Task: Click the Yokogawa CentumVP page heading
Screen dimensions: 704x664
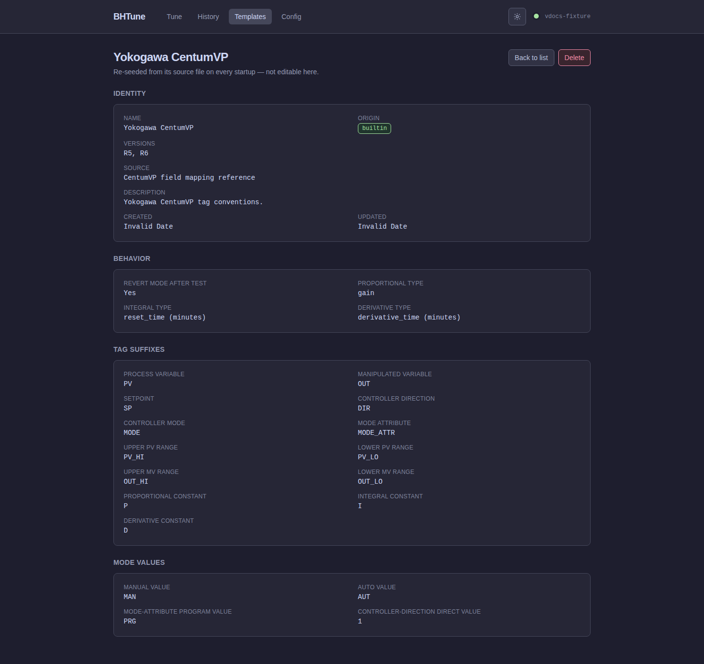Action: [x=171, y=57]
